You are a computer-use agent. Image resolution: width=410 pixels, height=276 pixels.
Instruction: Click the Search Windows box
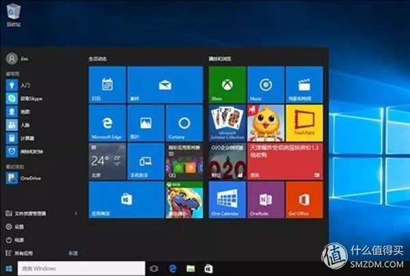(81, 269)
